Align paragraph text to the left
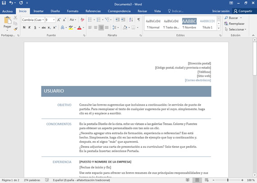 coord(90,28)
